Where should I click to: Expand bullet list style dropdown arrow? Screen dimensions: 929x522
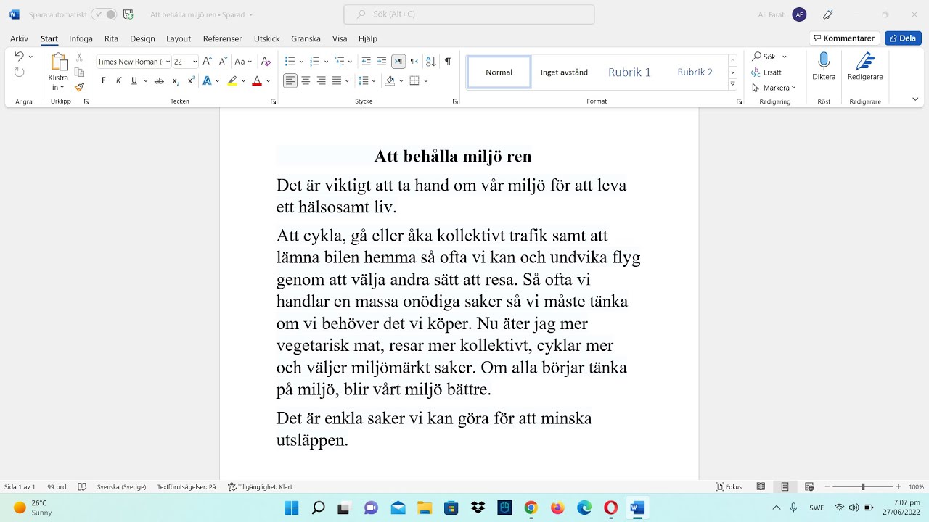coord(300,62)
